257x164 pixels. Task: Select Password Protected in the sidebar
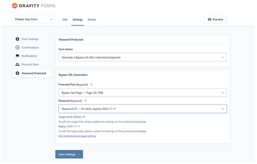coord(32,73)
